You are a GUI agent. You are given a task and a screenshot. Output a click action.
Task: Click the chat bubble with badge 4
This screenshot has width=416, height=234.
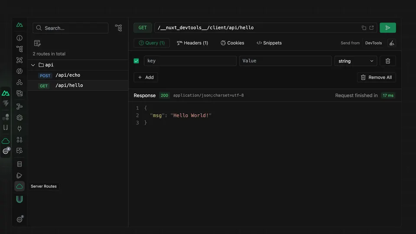tap(6, 151)
